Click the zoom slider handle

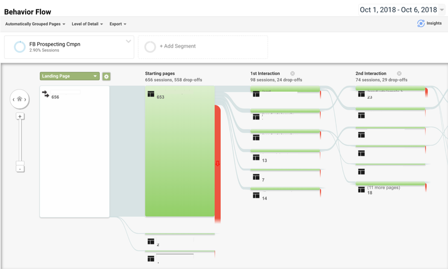coord(19,163)
